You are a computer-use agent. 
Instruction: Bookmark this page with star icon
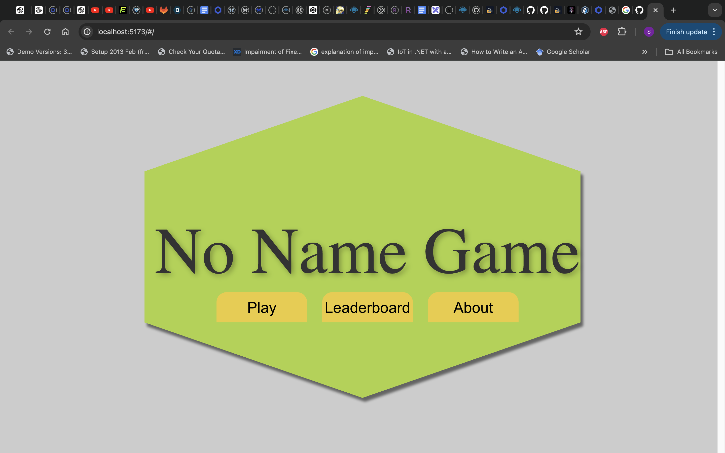[578, 32]
